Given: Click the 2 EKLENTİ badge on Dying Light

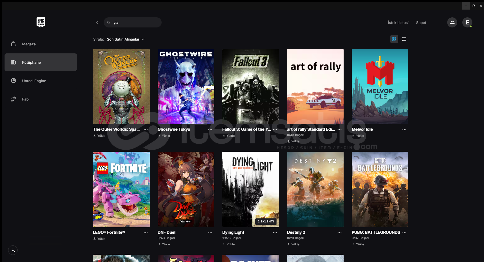Looking at the screenshot, I should (266, 221).
